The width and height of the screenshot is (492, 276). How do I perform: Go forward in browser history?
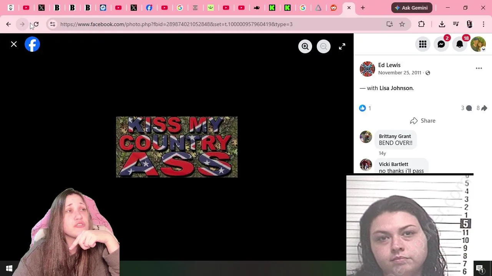(22, 24)
